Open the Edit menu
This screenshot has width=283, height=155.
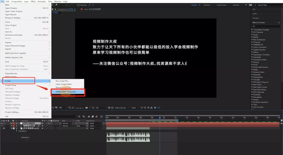(x=7, y=2)
